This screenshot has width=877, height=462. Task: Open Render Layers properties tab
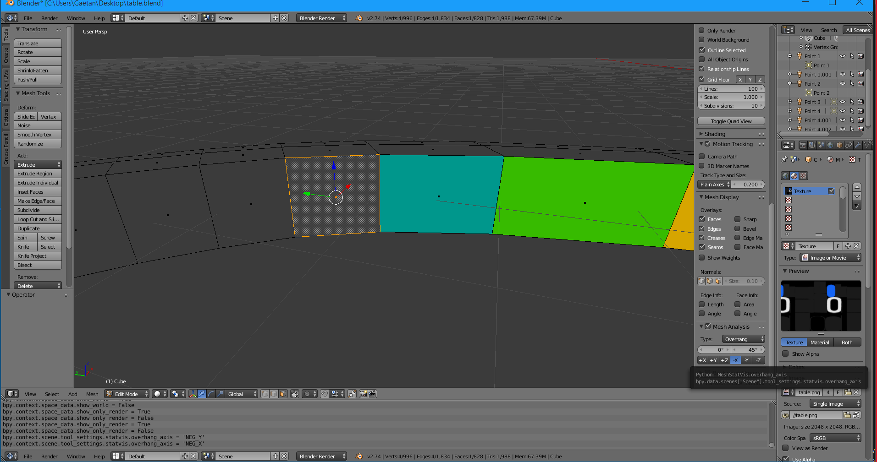click(x=812, y=145)
